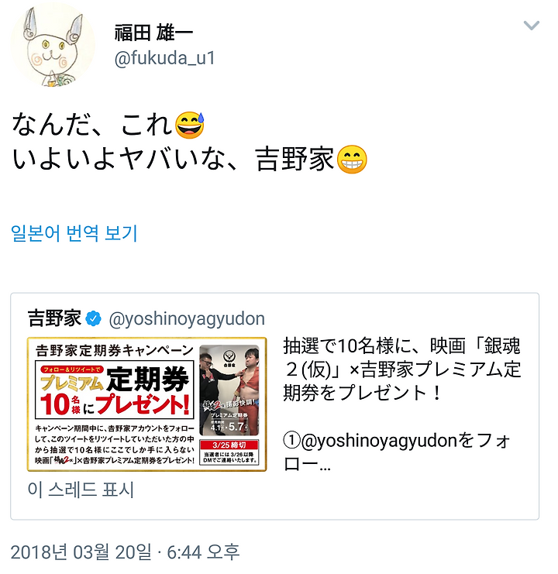This screenshot has width=558, height=574.
Task: Open quoted tweet author name 吉野家
Action: 54,318
